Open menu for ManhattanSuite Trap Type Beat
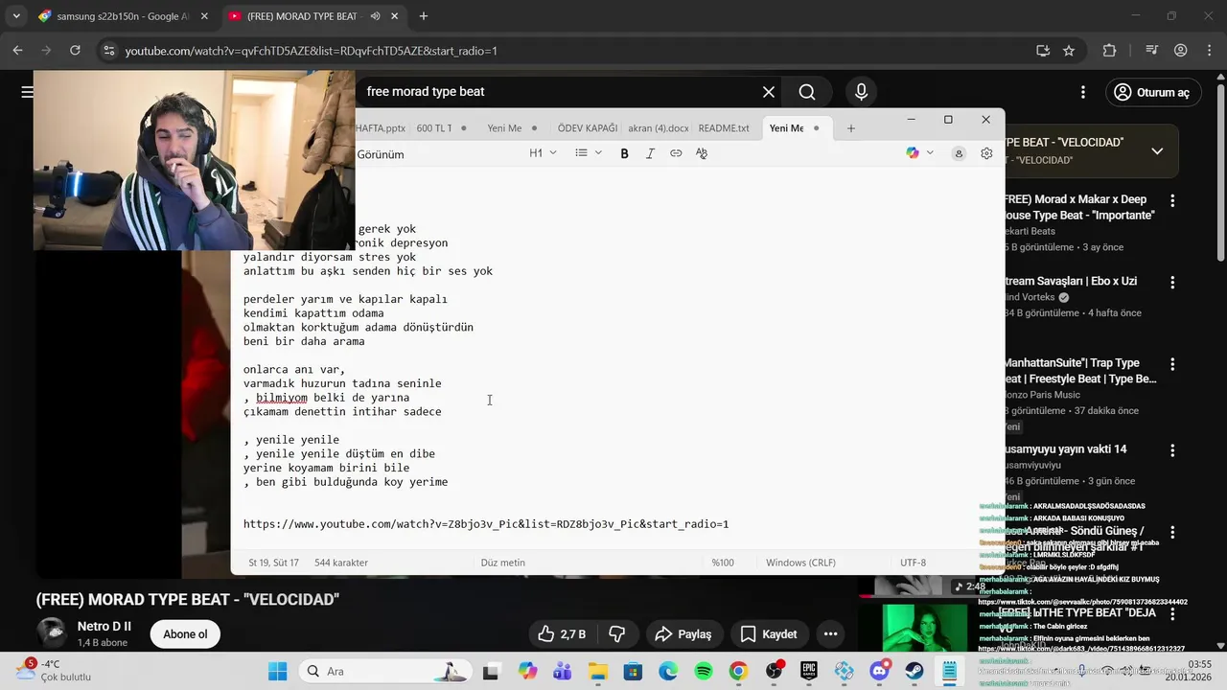 pyautogui.click(x=1172, y=365)
